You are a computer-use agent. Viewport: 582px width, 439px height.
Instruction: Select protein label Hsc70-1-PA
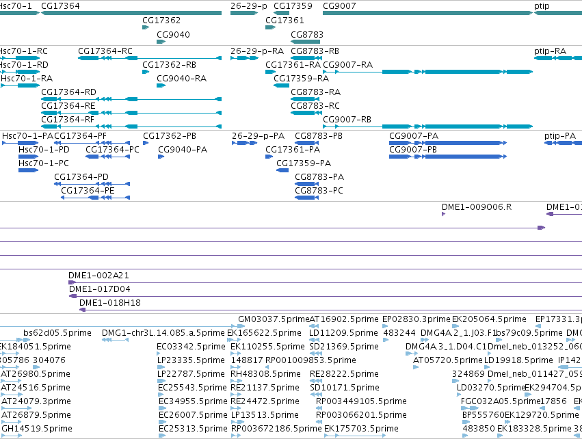tap(28, 136)
